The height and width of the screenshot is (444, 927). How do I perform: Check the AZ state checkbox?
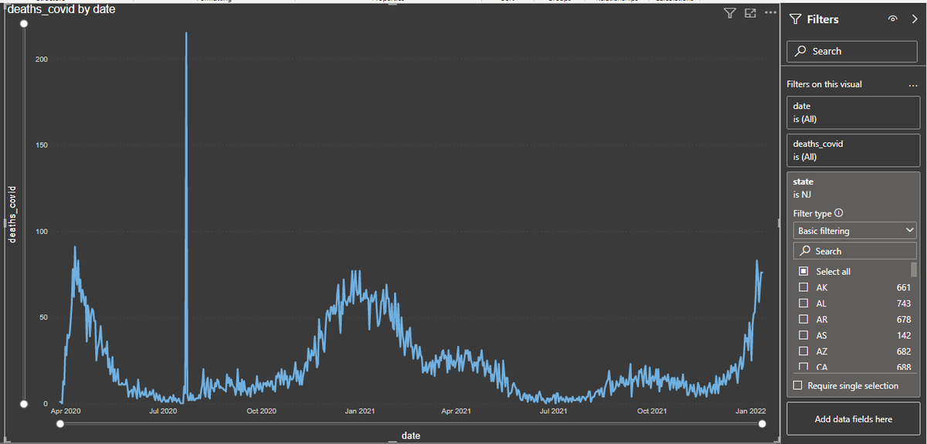[803, 351]
